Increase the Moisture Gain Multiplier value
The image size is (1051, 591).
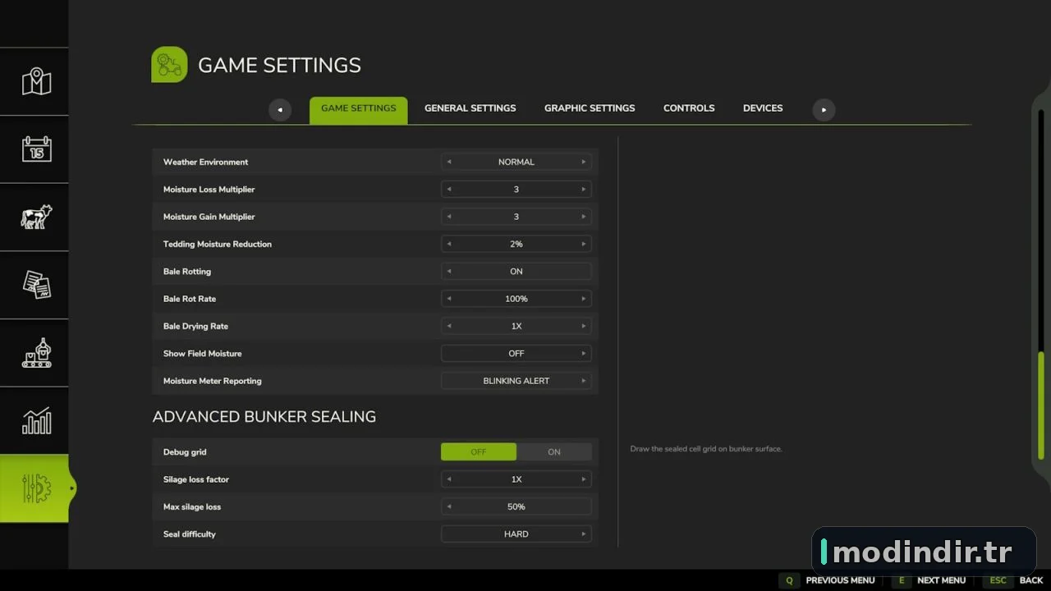click(x=584, y=217)
